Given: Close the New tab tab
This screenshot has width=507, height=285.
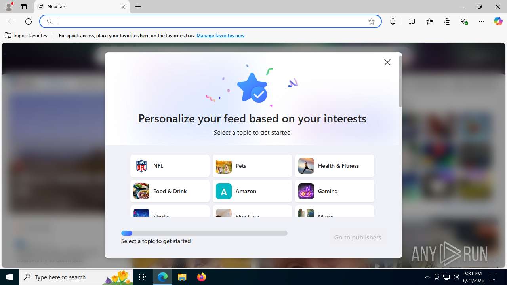Looking at the screenshot, I should [x=123, y=7].
